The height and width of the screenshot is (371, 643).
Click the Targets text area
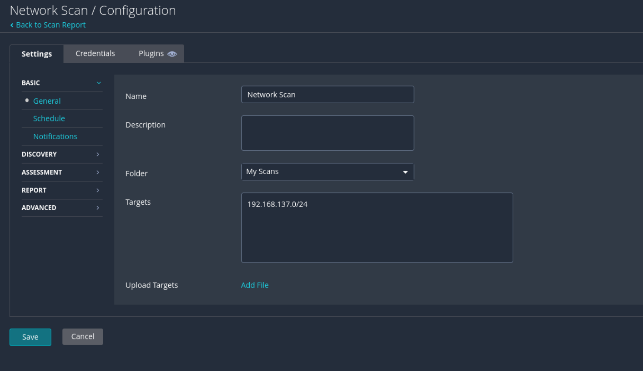point(377,228)
